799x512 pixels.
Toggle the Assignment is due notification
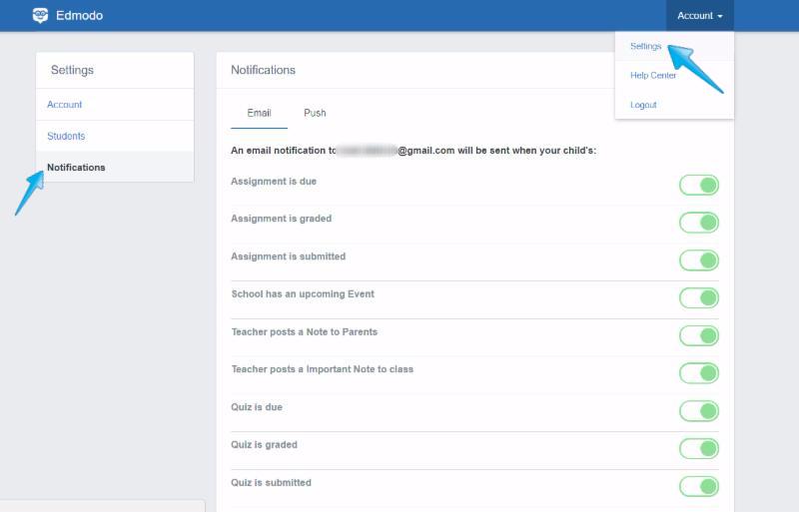699,185
